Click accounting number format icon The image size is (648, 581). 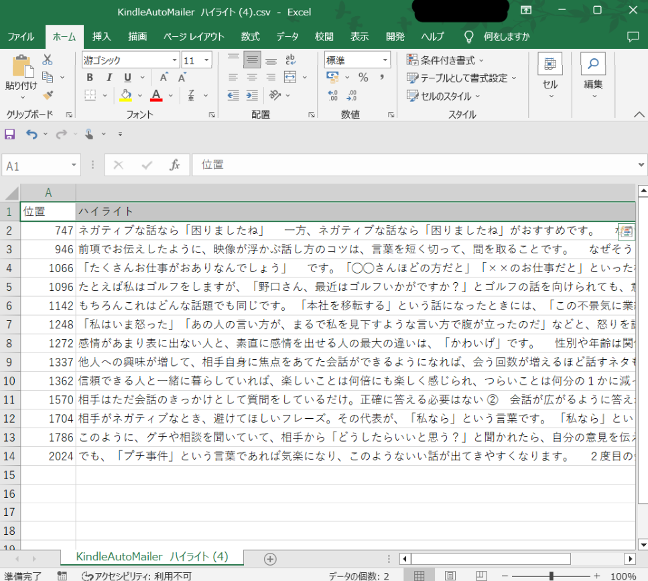tap(332, 77)
